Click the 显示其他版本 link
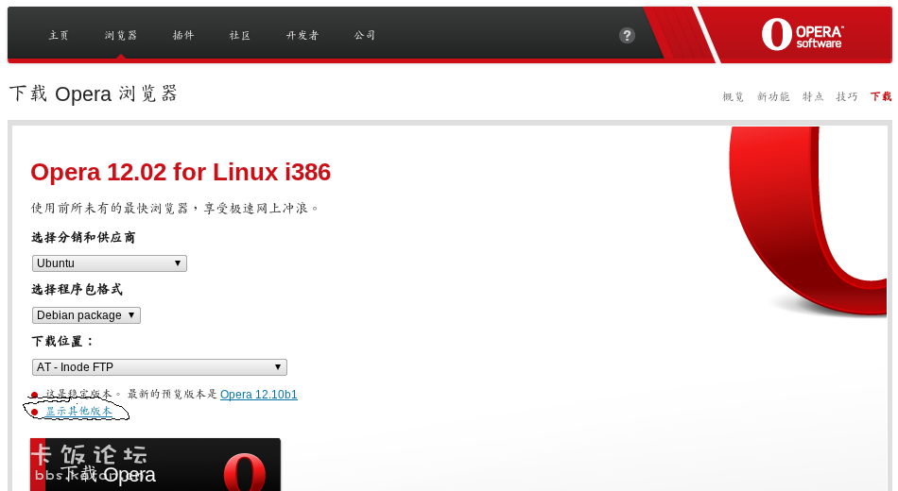The width and height of the screenshot is (898, 491). click(x=79, y=411)
